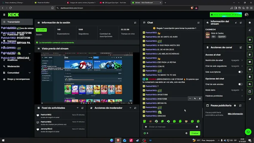
Task: Open Modo lento setting
Action: pyautogui.click(x=224, y=90)
